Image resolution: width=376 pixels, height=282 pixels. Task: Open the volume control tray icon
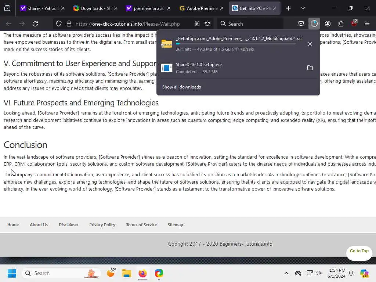point(318,273)
